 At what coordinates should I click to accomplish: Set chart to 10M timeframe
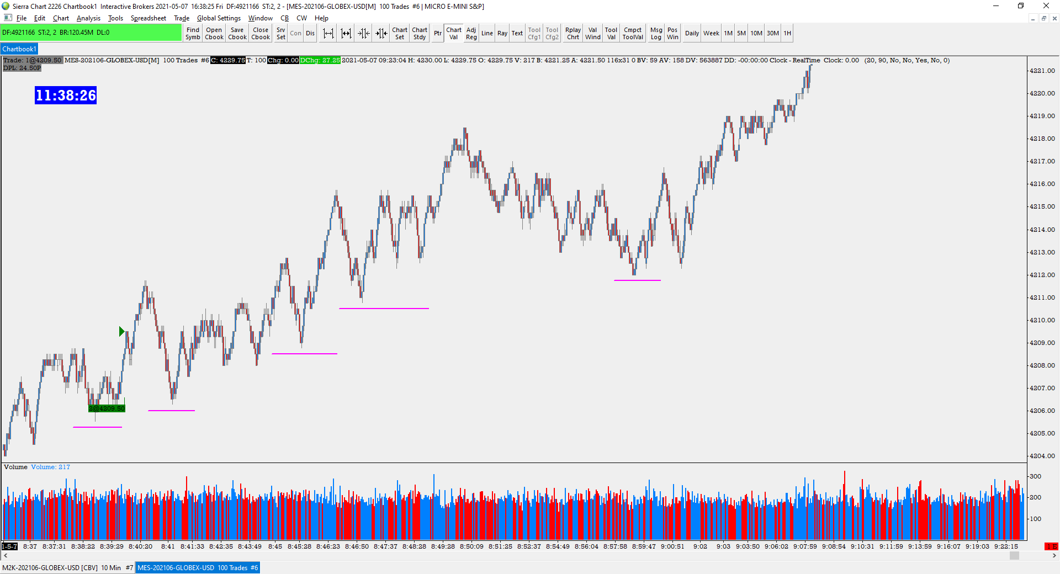(756, 33)
